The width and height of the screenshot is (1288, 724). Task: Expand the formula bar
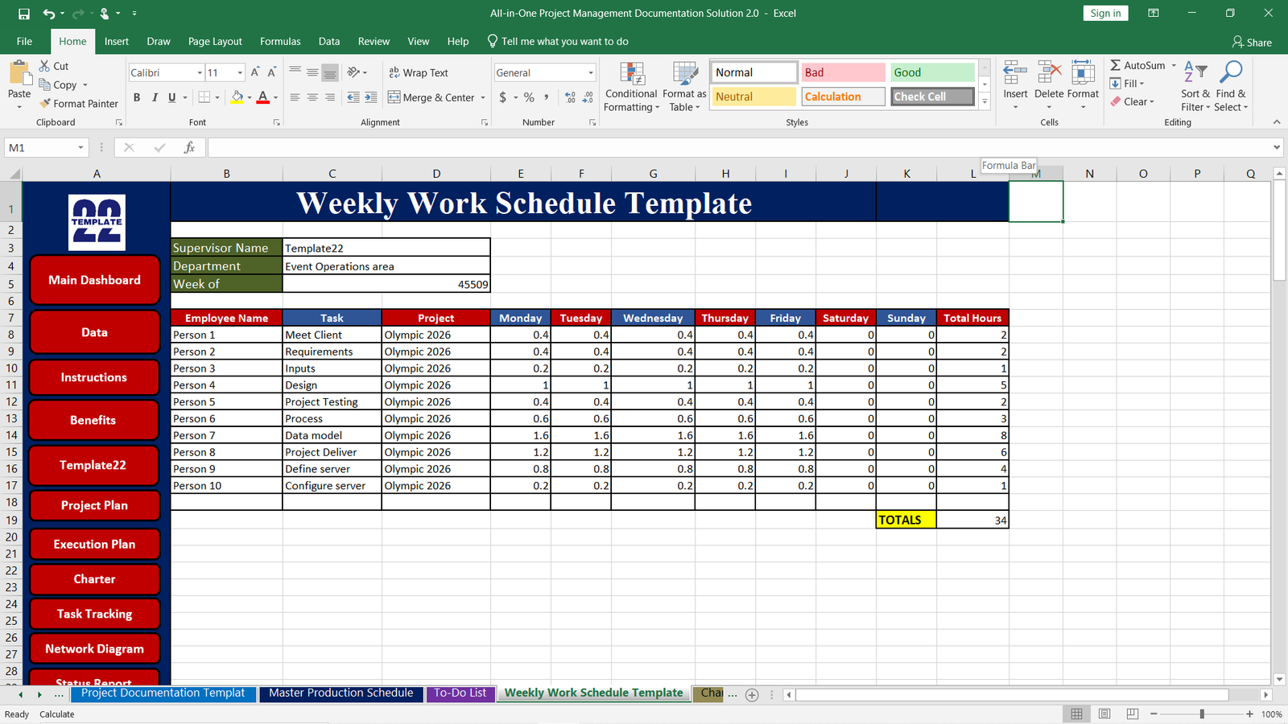1277,147
